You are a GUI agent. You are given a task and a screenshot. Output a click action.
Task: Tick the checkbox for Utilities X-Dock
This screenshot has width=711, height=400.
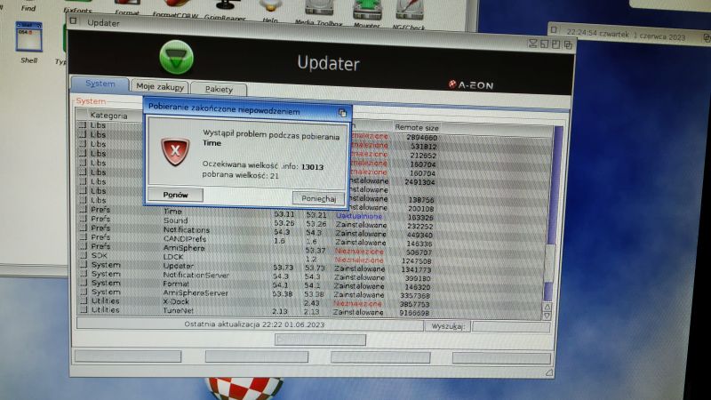(83, 300)
